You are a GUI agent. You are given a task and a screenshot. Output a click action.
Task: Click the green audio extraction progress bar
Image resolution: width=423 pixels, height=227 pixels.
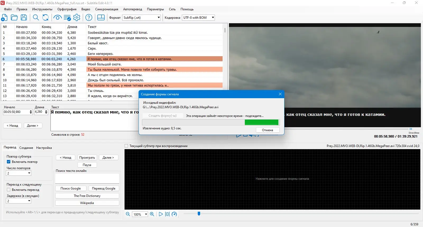coord(261,122)
